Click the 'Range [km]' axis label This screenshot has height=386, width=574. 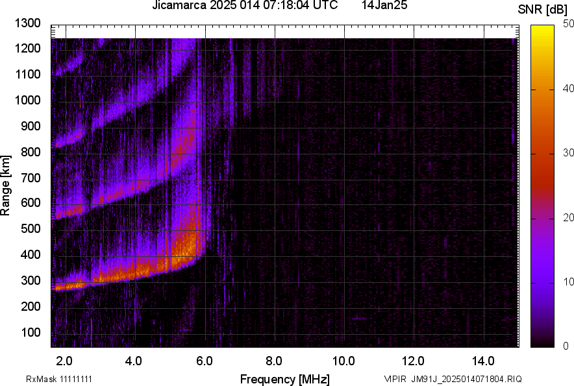tap(5, 185)
